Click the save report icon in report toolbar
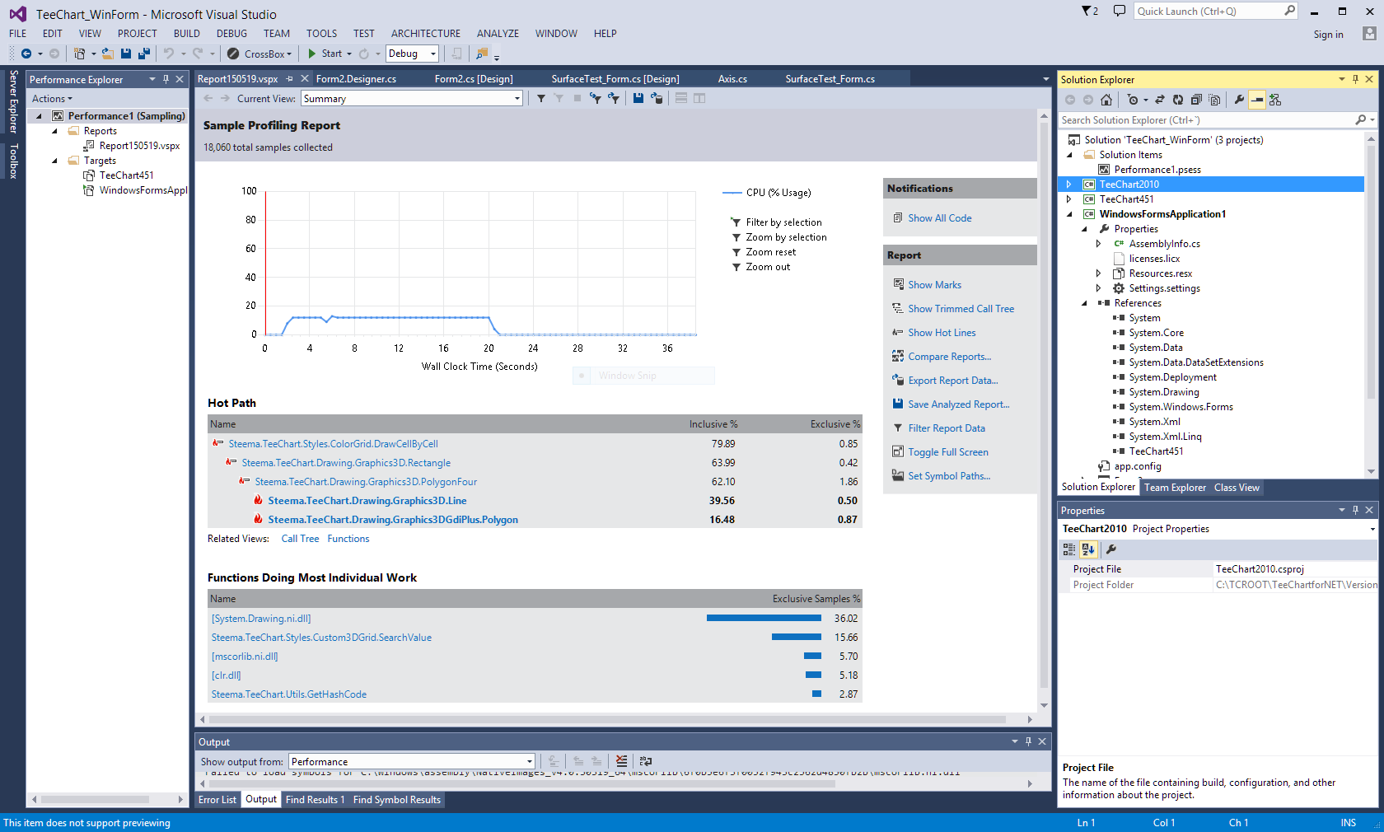Screen dimensions: 1384x832 pos(638,98)
